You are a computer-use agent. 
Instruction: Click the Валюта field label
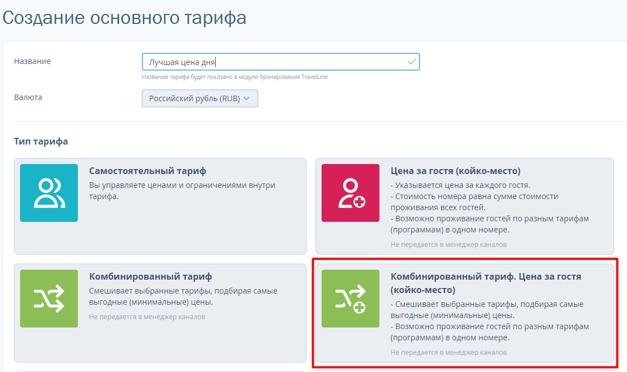click(28, 97)
